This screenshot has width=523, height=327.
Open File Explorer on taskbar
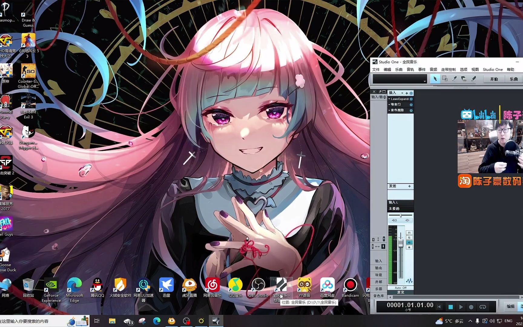coord(112,321)
